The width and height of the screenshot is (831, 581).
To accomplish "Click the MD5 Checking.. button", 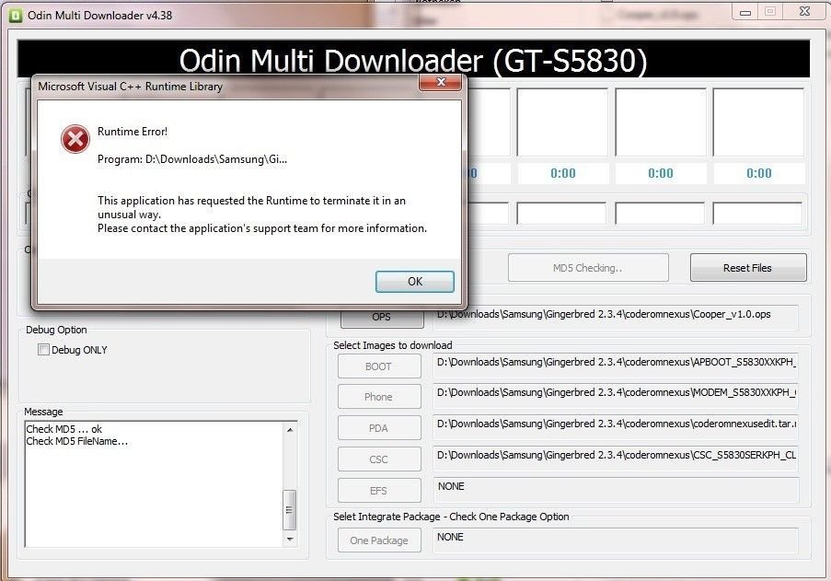I will (588, 268).
